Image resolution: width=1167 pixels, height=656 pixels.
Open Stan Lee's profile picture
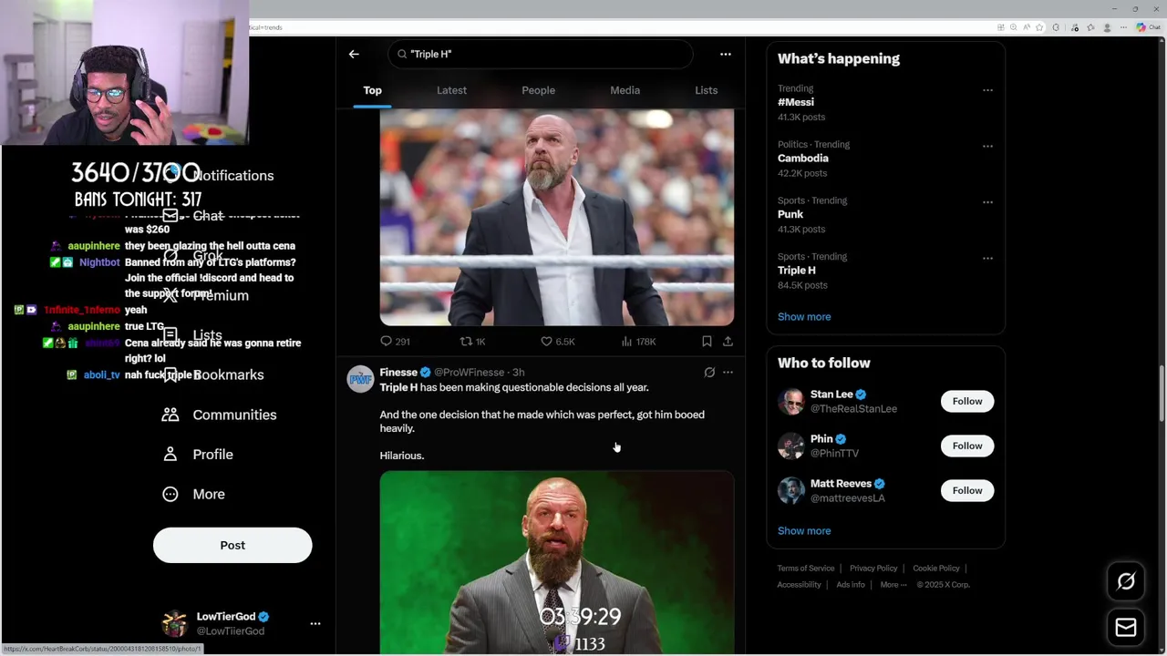coord(790,401)
